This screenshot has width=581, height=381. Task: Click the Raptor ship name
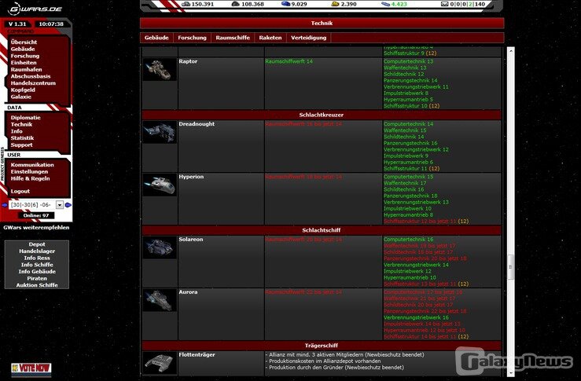tap(188, 61)
